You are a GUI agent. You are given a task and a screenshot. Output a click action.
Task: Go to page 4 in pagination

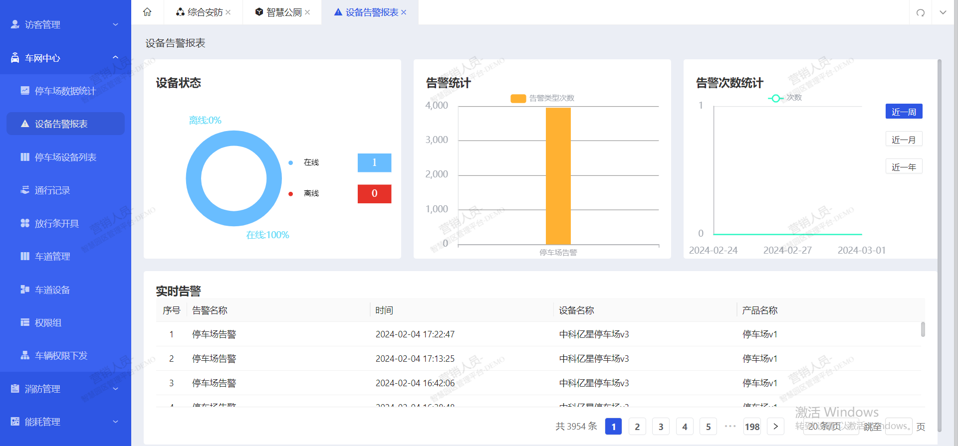[x=685, y=427]
